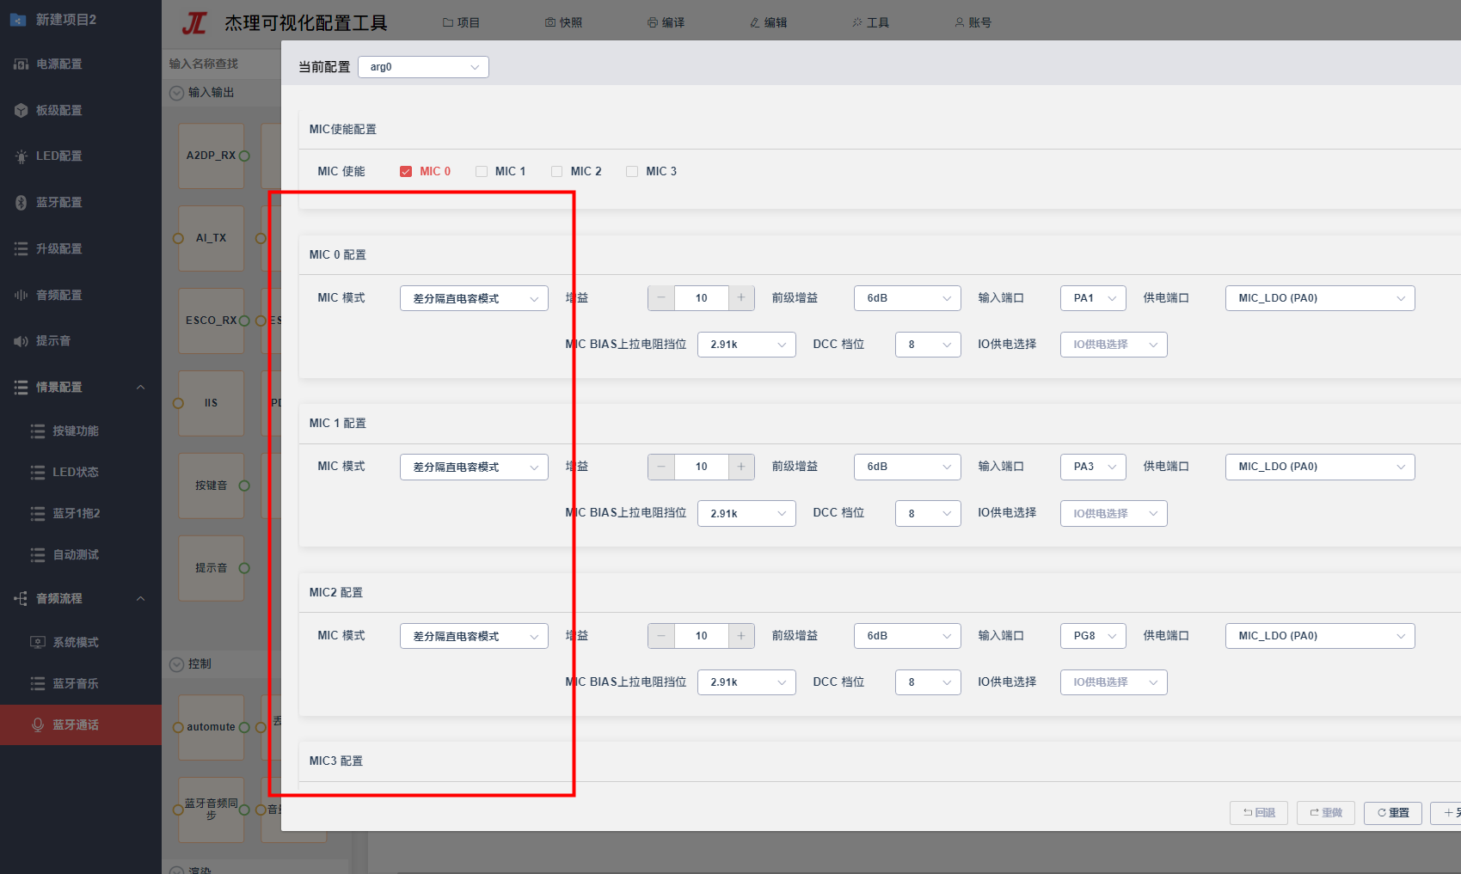The width and height of the screenshot is (1461, 874).
Task: Enable the MIC 1 checkbox
Action: point(482,172)
